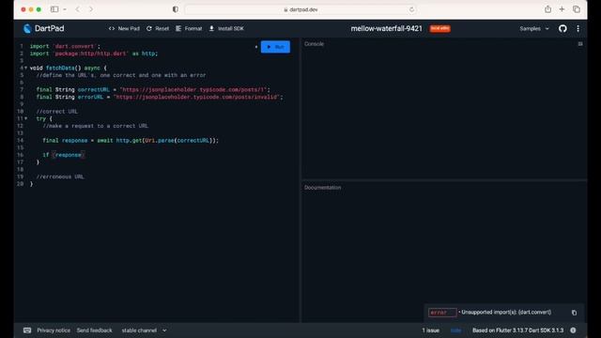Click the privacy shield icon in Safari
Image resolution: width=601 pixels, height=338 pixels.
176,9
